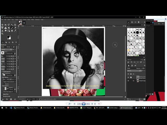
Task: Edit the Pressure Size dynamics
Action: (x=15, y=75)
